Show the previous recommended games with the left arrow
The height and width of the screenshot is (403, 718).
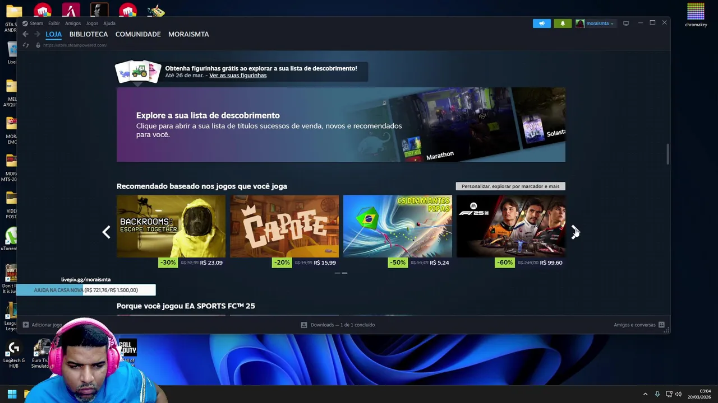click(107, 232)
